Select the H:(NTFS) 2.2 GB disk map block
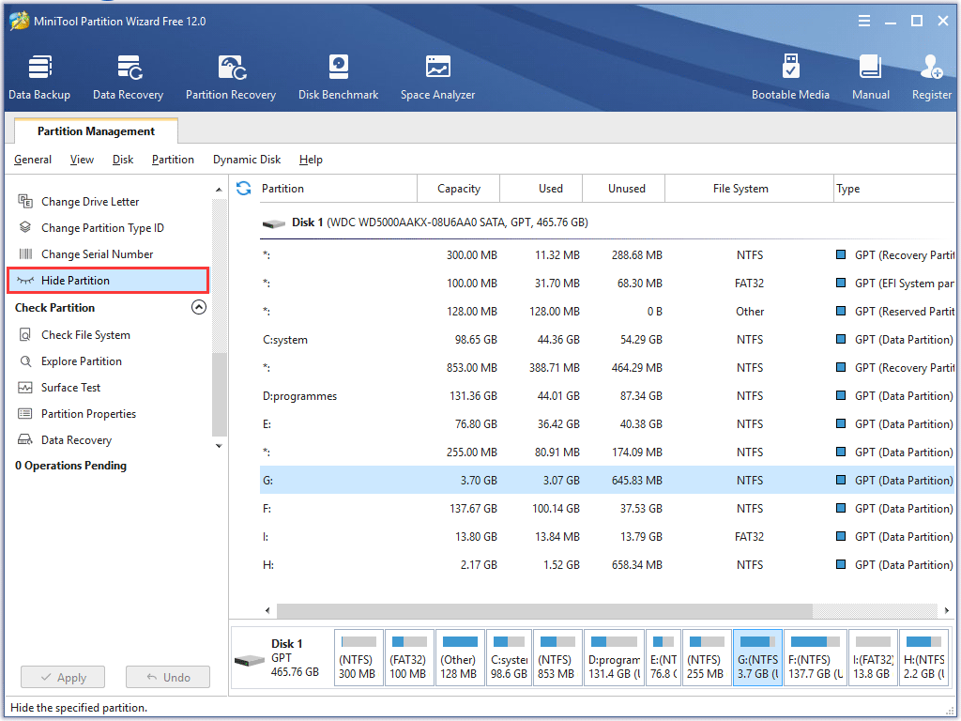This screenshot has height=721, width=961. [x=923, y=658]
